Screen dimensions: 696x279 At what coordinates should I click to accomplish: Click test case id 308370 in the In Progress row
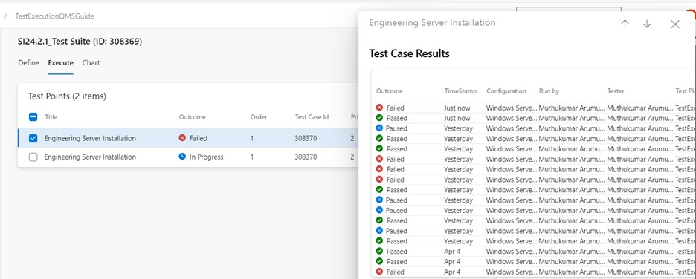(x=306, y=157)
